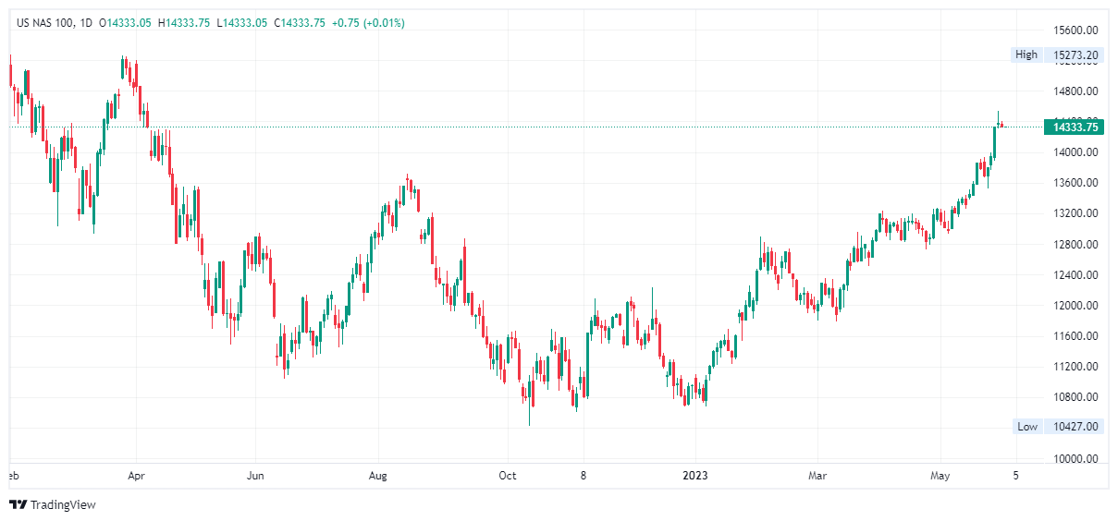Click the 10000.00 price axis label
Screen dimensions: 1118x521
coord(1075,459)
